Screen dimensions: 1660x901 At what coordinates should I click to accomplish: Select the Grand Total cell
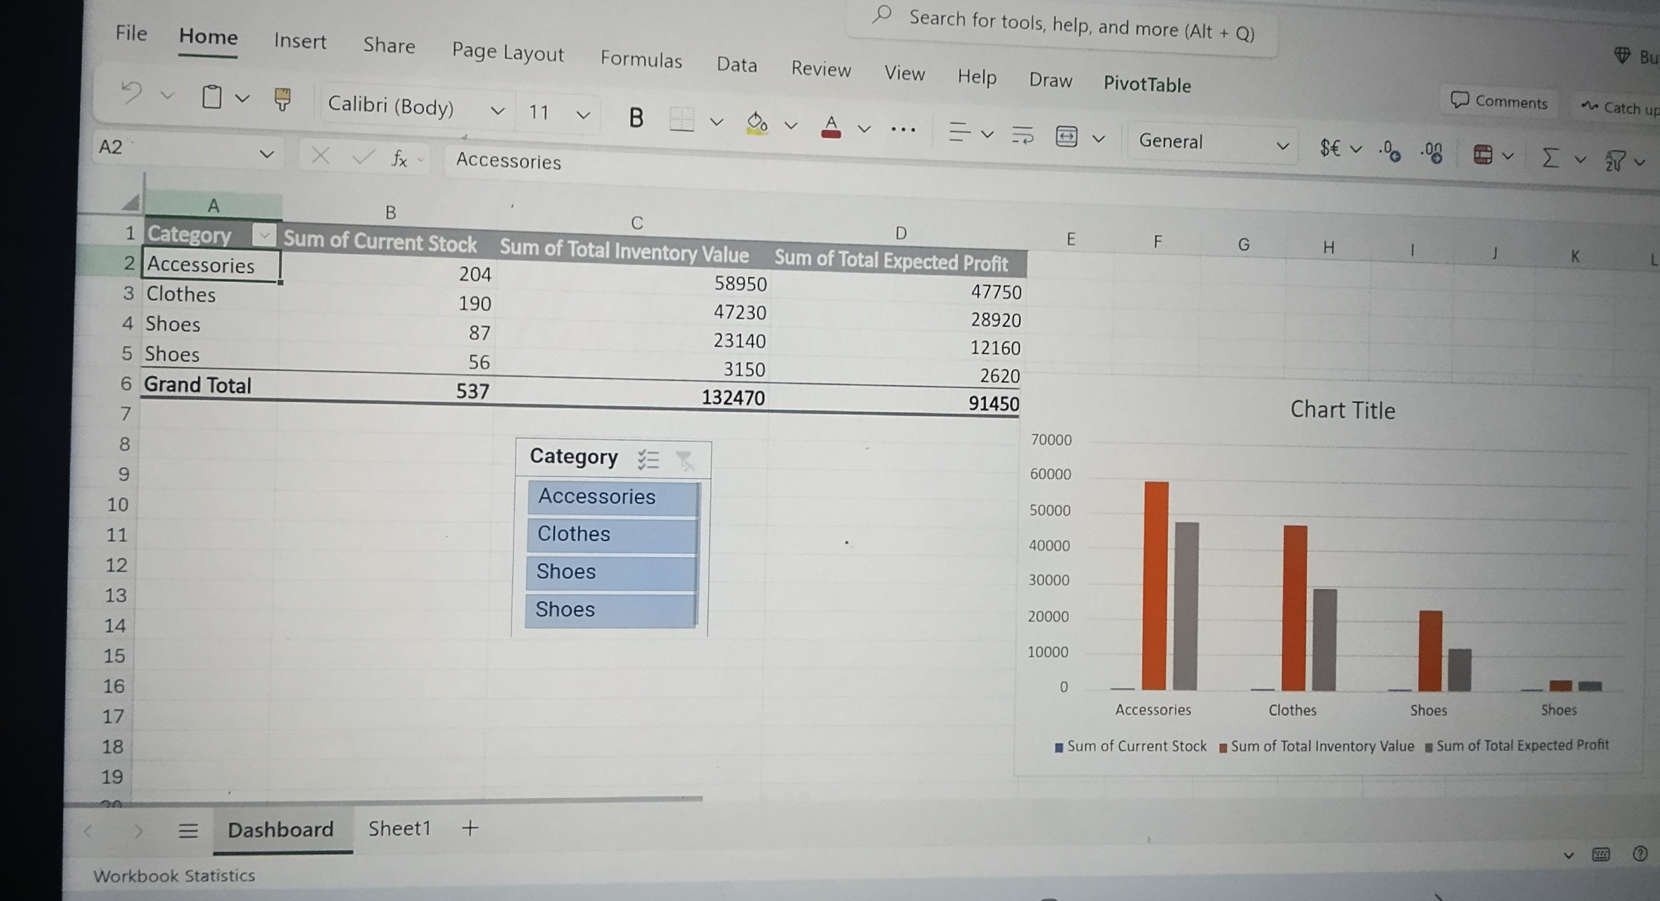coord(210,386)
